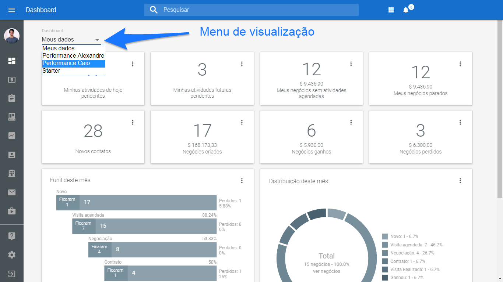Image resolution: width=503 pixels, height=282 pixels.
Task: Click the Visita agendada legend swatch
Action: pos(385,245)
